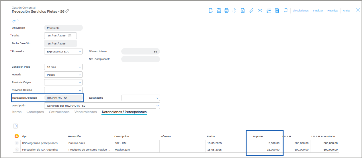Open the comments speech bubble icon
The height and width of the screenshot is (158, 362).
(x=286, y=10)
